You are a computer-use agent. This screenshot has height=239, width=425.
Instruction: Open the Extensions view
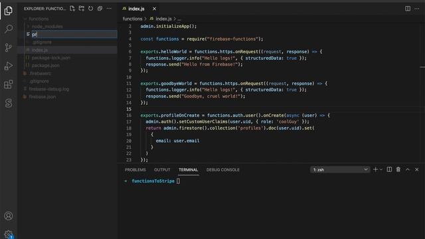[x=9, y=84]
